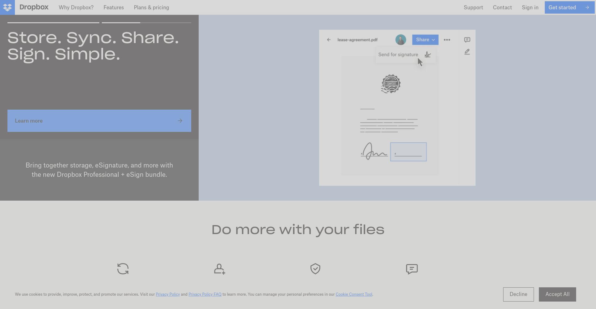This screenshot has width=596, height=309.
Task: Click the Dropbox logo icon
Action: tap(7, 7)
